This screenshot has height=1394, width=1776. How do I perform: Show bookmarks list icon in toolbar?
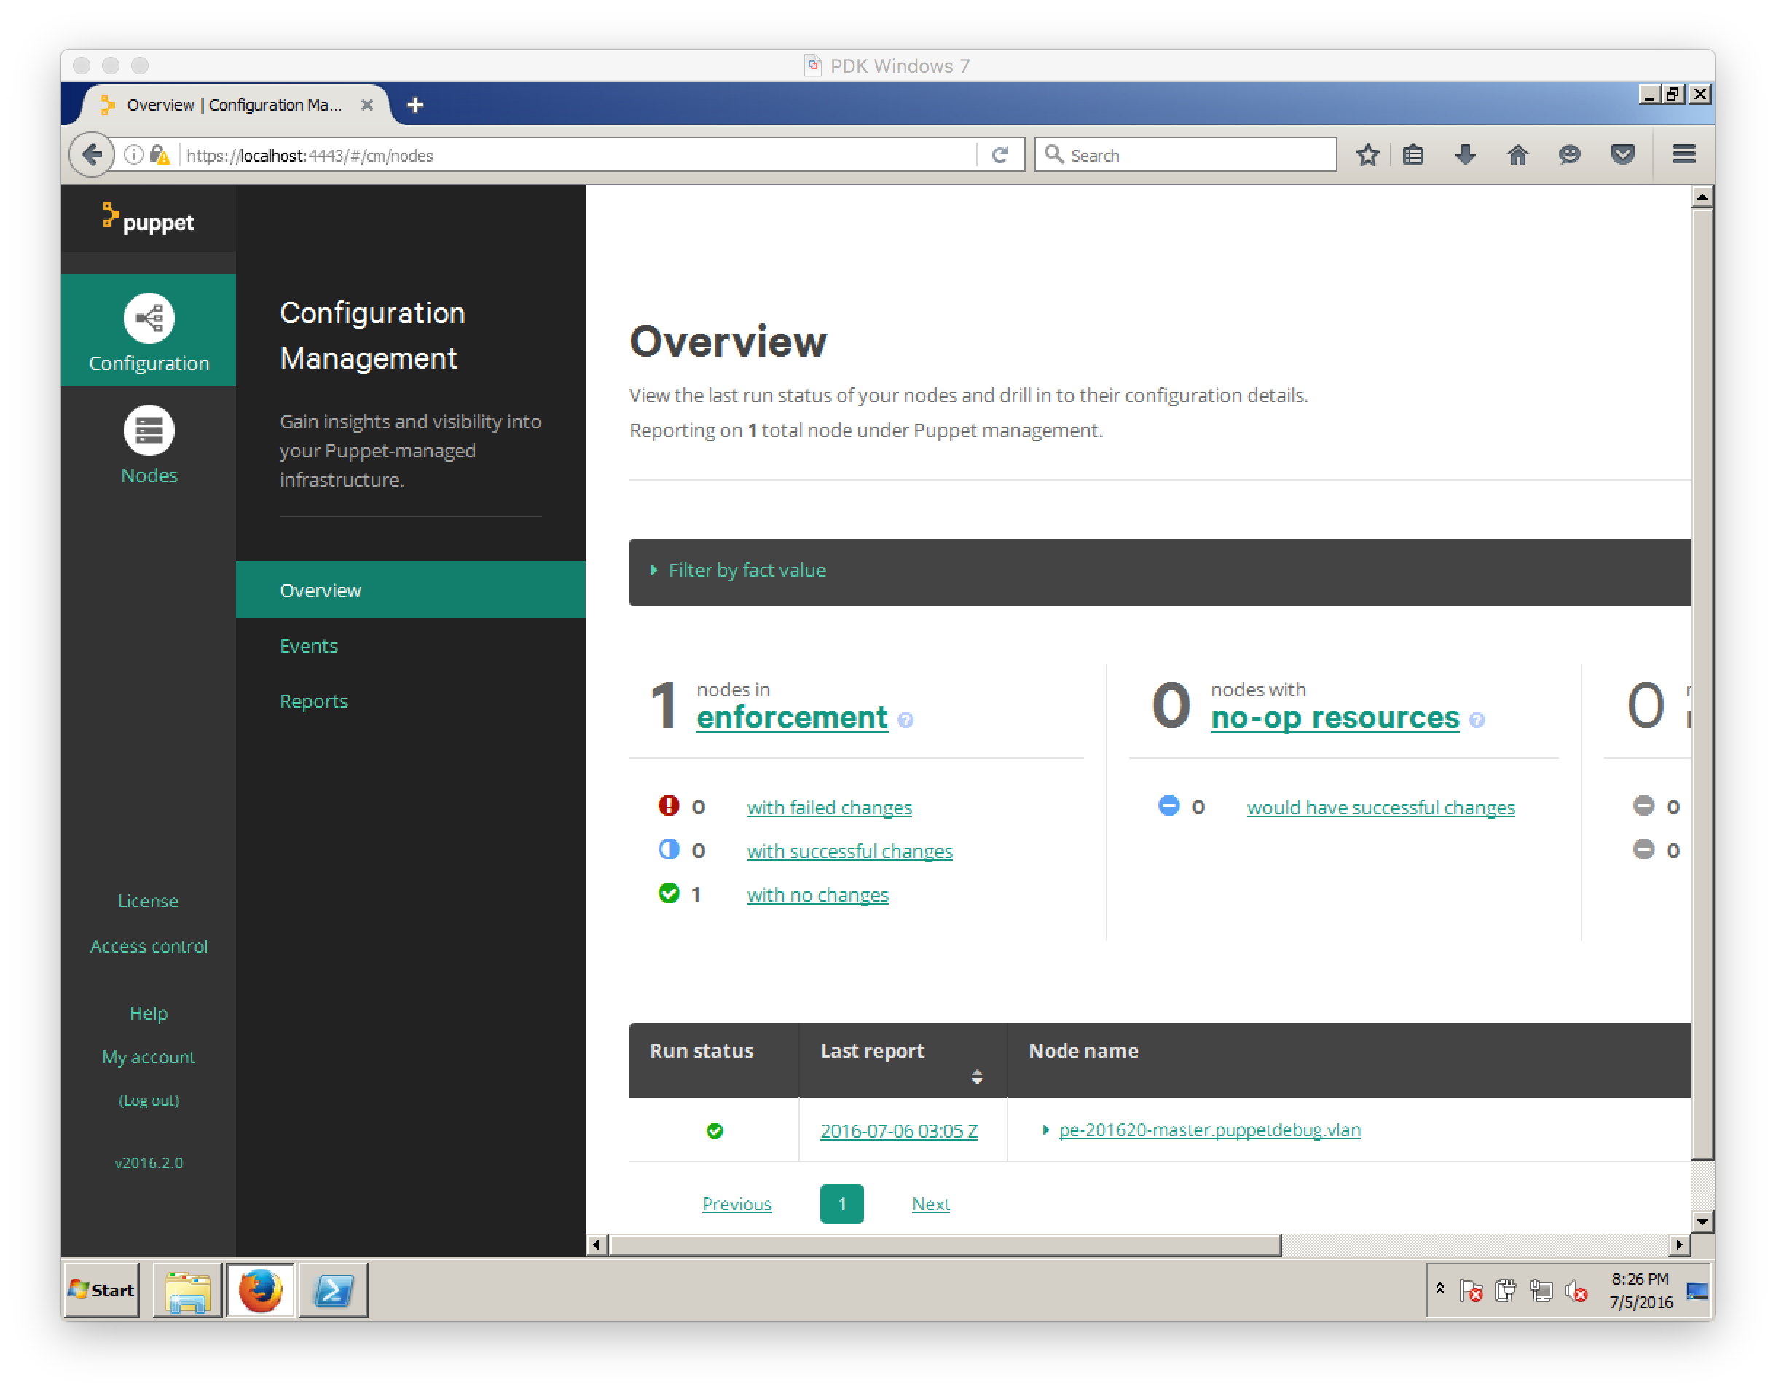(x=1412, y=154)
